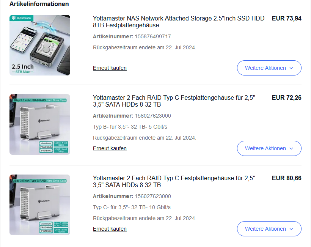The width and height of the screenshot is (311, 247).
Task: Open the Type-C RAID drive case thumbnail
Action: [40, 205]
